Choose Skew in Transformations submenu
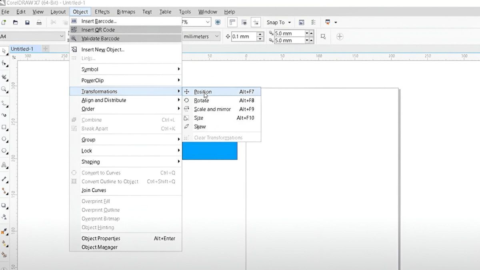 222,127
